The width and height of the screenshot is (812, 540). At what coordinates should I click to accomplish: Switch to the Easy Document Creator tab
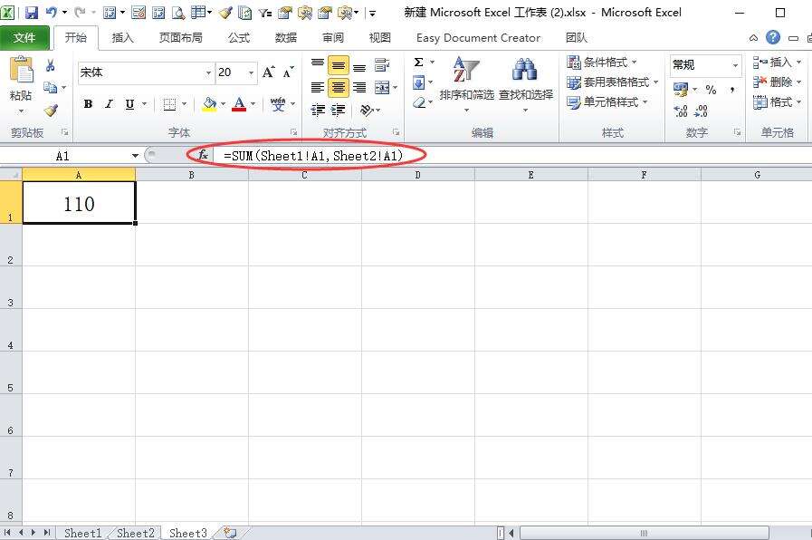point(478,38)
